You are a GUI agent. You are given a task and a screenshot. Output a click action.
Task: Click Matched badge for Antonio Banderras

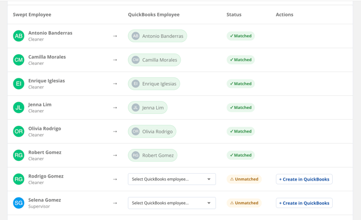(241, 36)
